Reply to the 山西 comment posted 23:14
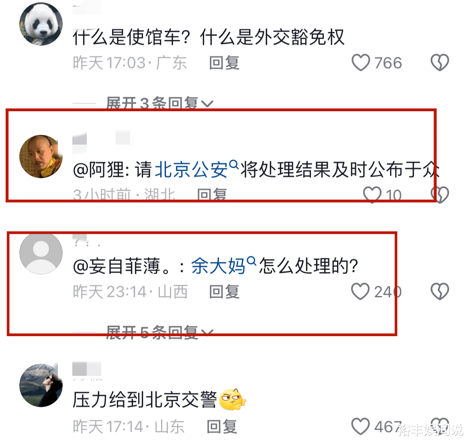470x445 pixels. pos(224,292)
